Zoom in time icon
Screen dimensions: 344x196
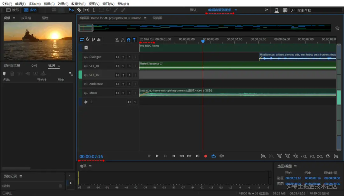click(x=279, y=156)
